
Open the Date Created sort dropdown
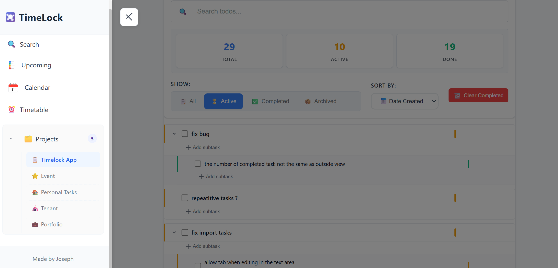[404, 101]
